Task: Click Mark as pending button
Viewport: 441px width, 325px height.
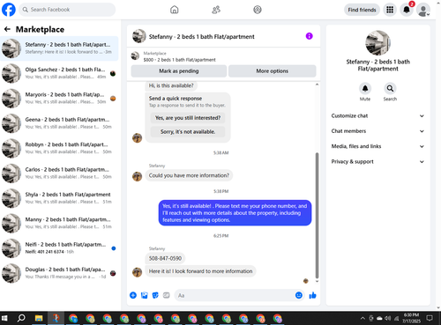Action: click(x=179, y=71)
